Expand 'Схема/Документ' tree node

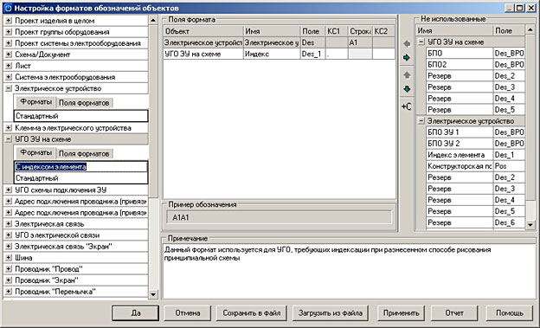(x=9, y=55)
